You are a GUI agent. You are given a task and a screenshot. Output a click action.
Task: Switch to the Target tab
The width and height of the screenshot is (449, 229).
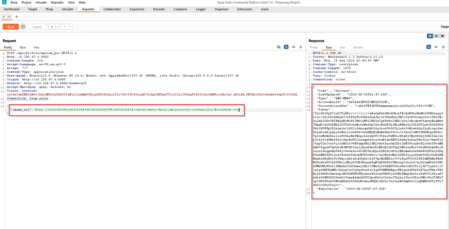coord(32,9)
